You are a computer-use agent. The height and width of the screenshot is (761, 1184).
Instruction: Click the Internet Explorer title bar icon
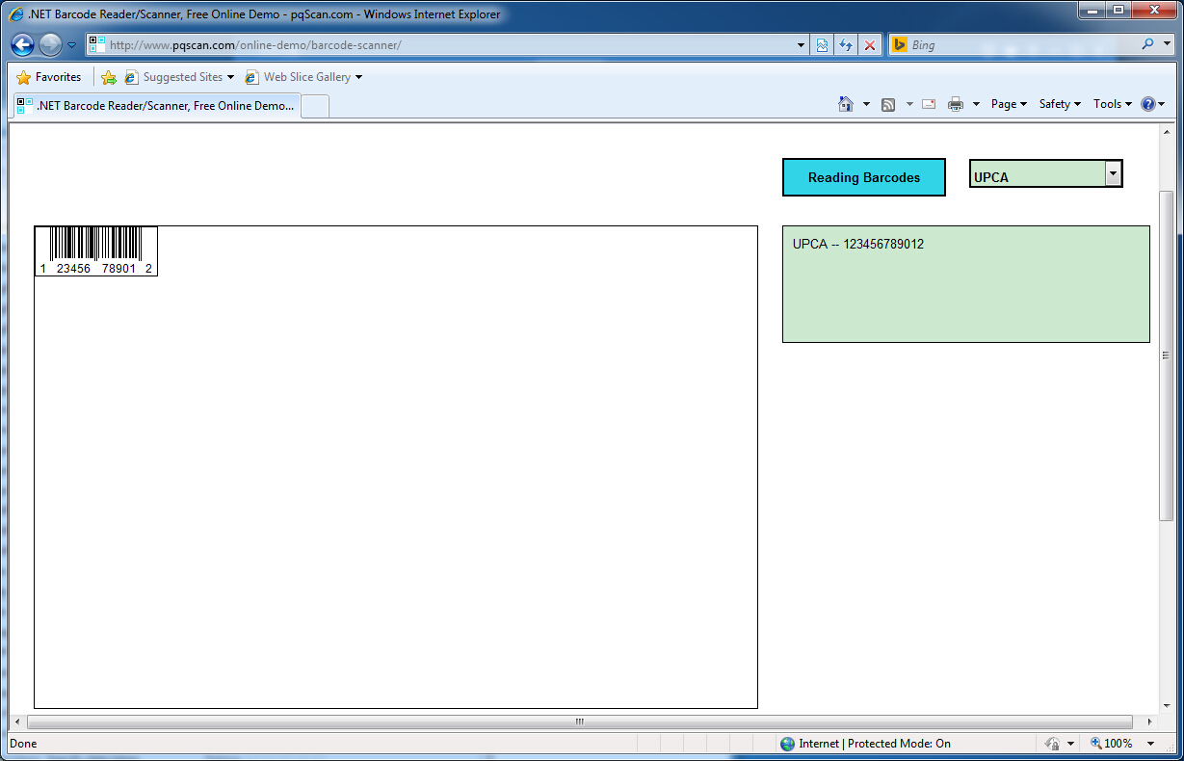pyautogui.click(x=17, y=14)
